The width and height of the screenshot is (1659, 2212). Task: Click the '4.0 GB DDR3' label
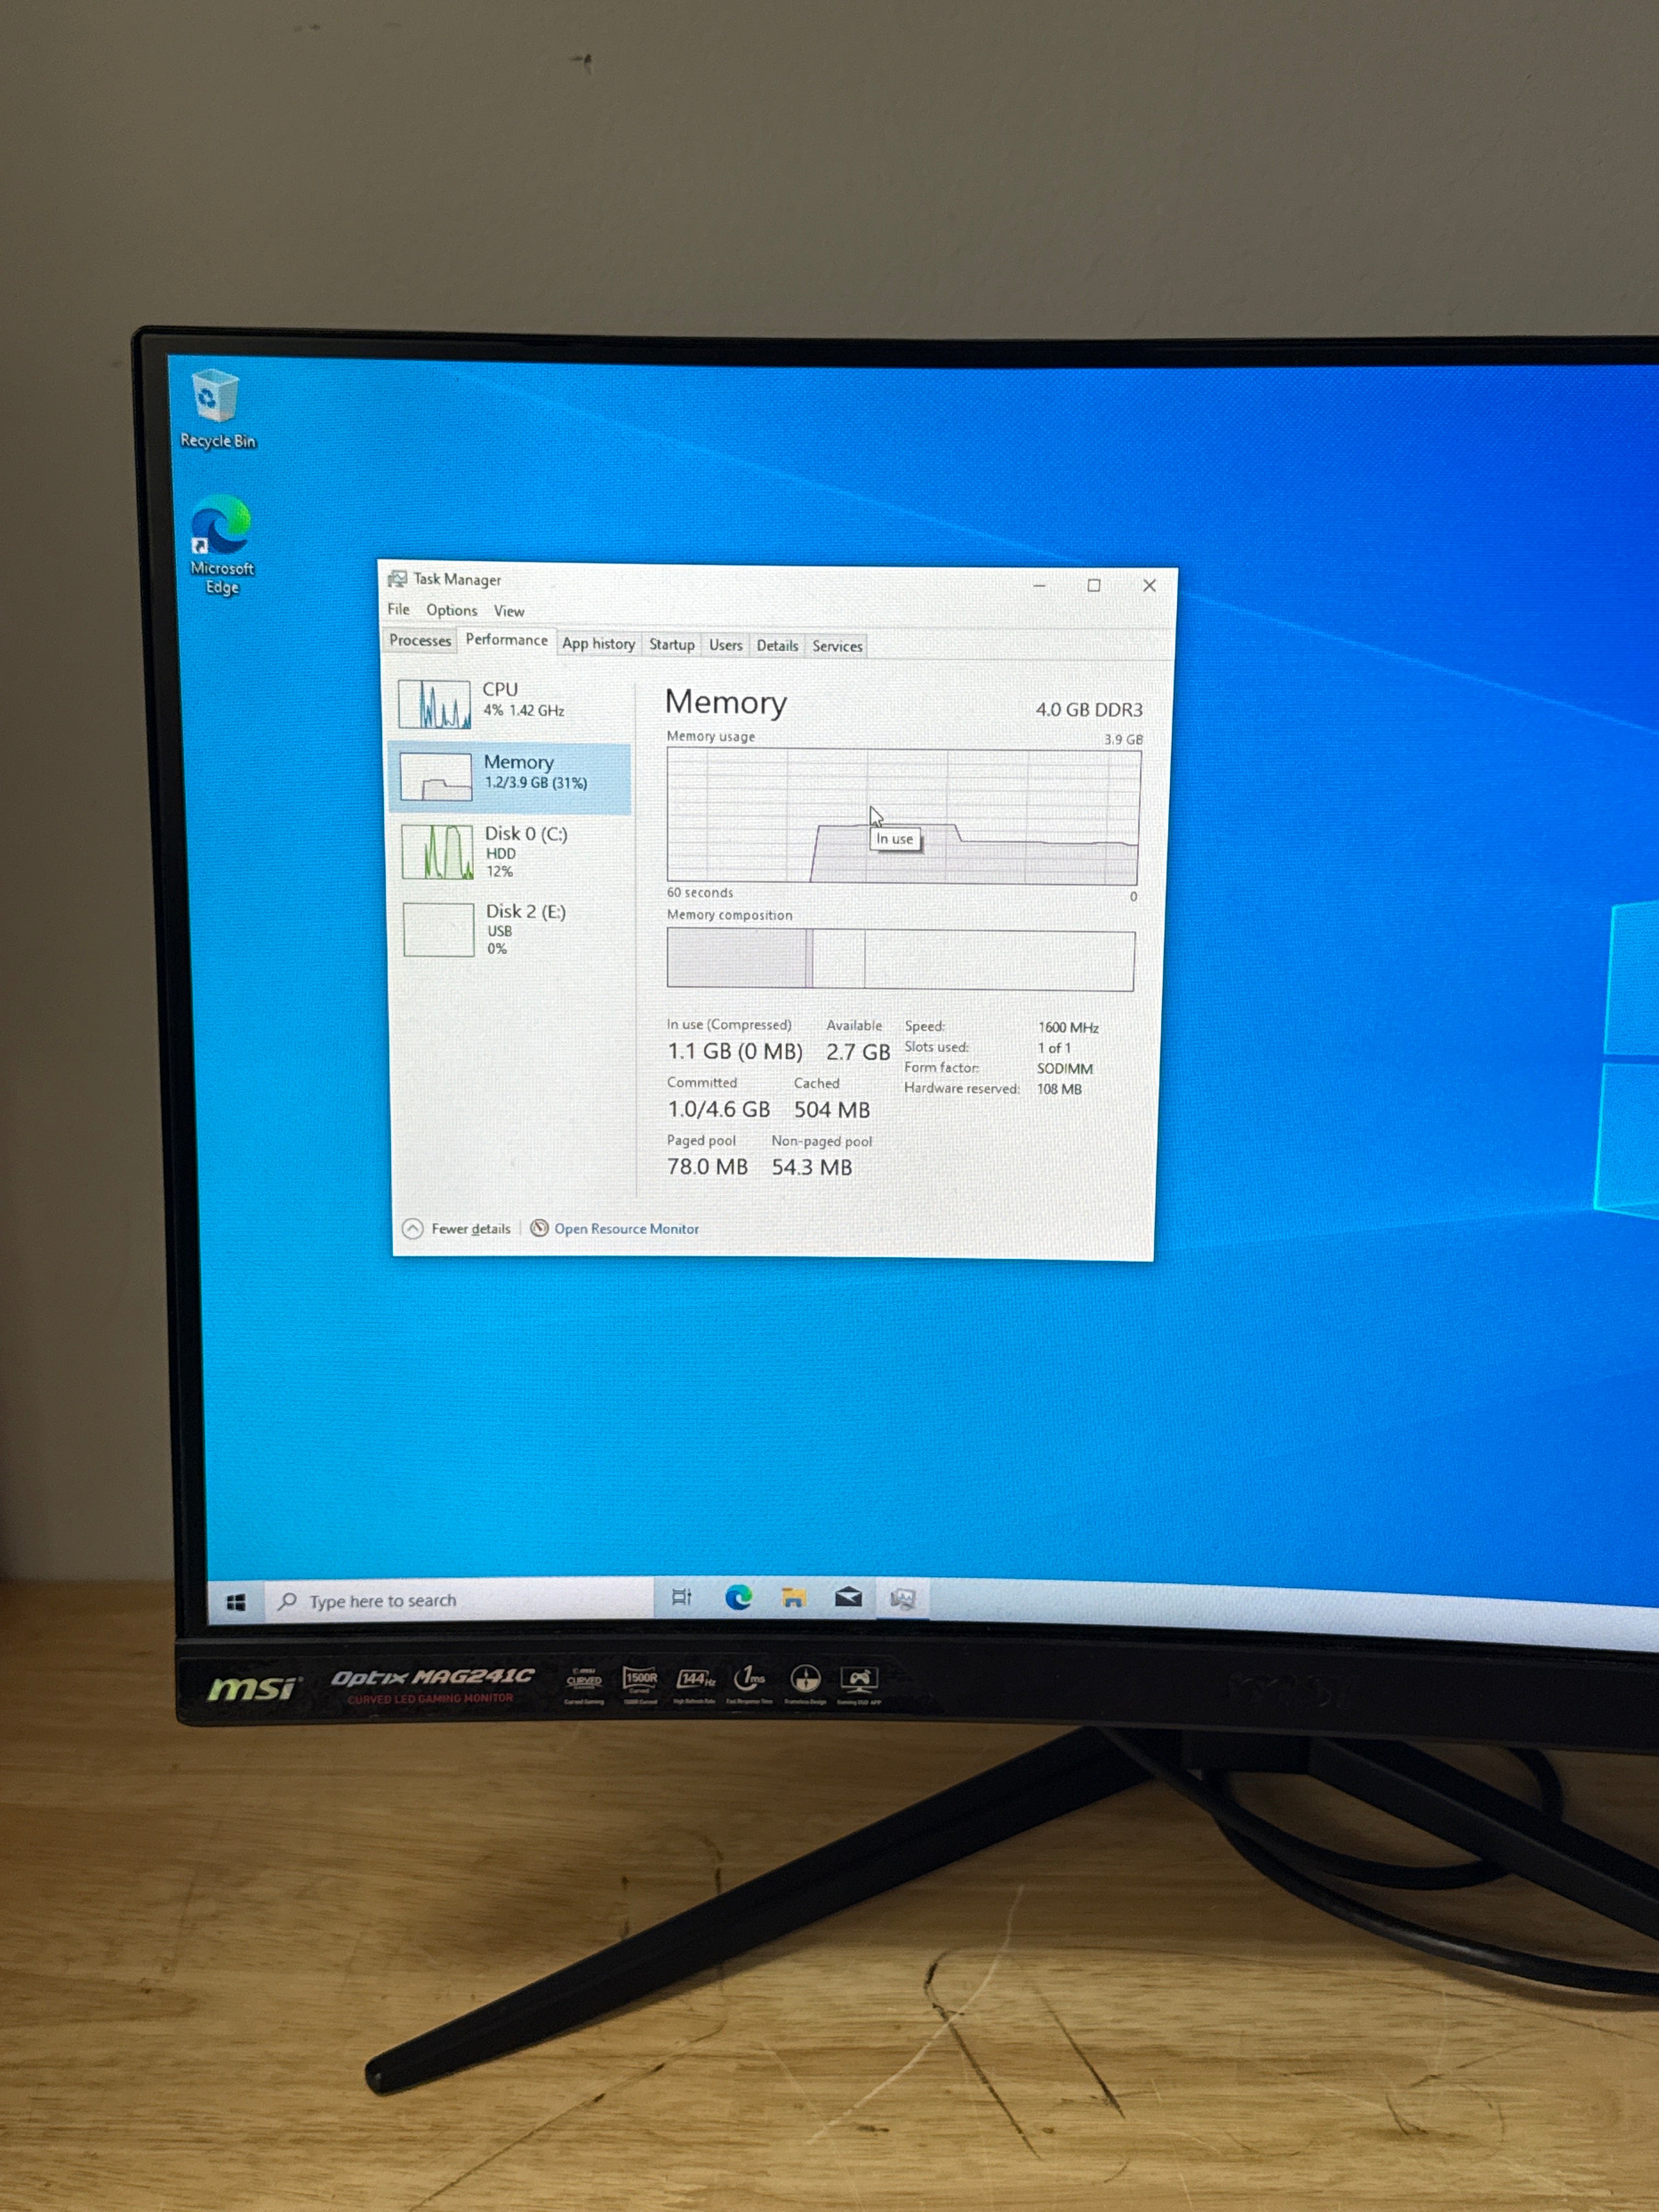(1089, 709)
